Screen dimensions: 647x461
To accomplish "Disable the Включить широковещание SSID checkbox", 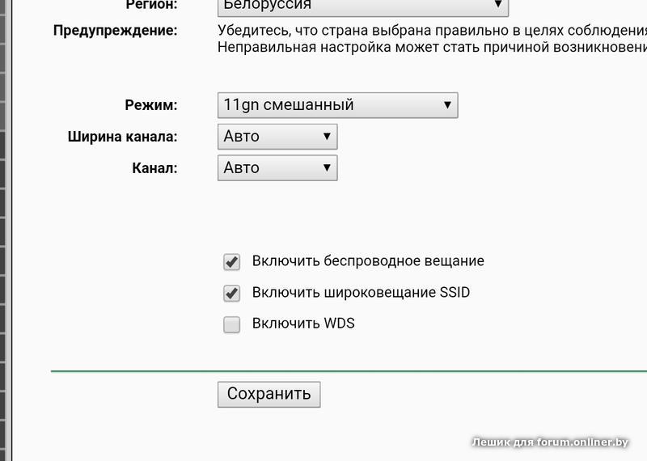I will (232, 294).
